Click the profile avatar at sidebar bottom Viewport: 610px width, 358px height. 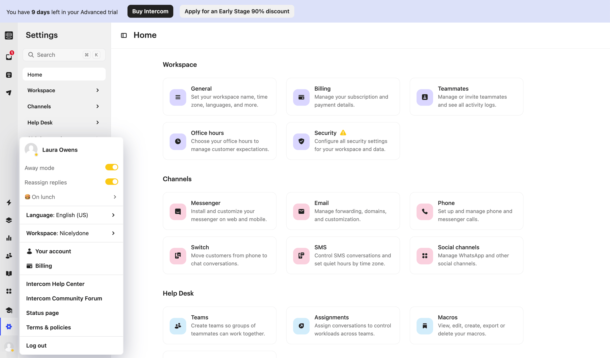9,347
